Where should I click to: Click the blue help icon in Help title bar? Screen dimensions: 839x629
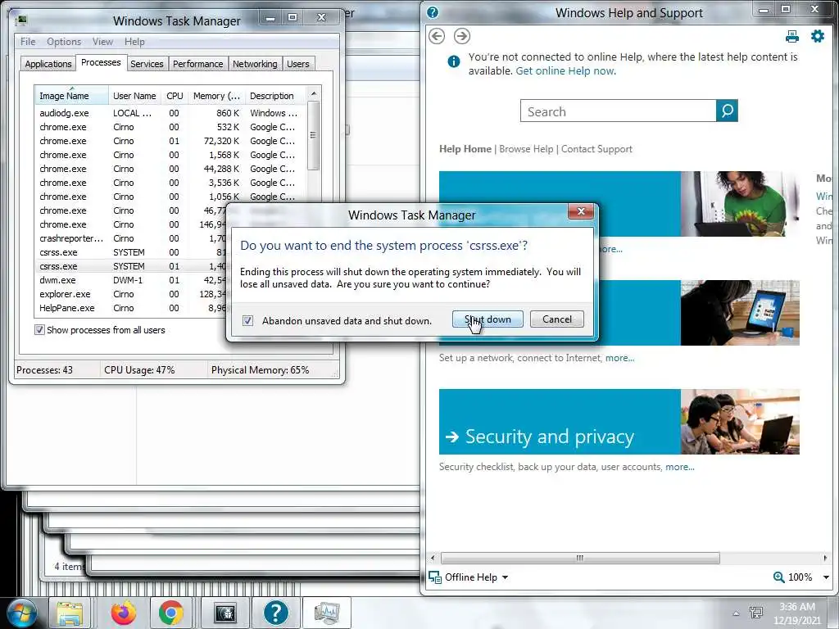tap(433, 12)
